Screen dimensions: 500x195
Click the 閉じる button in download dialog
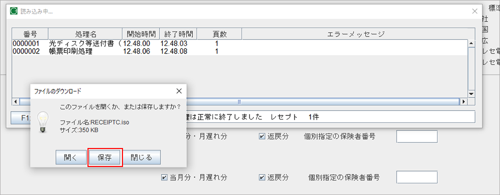coord(141,157)
